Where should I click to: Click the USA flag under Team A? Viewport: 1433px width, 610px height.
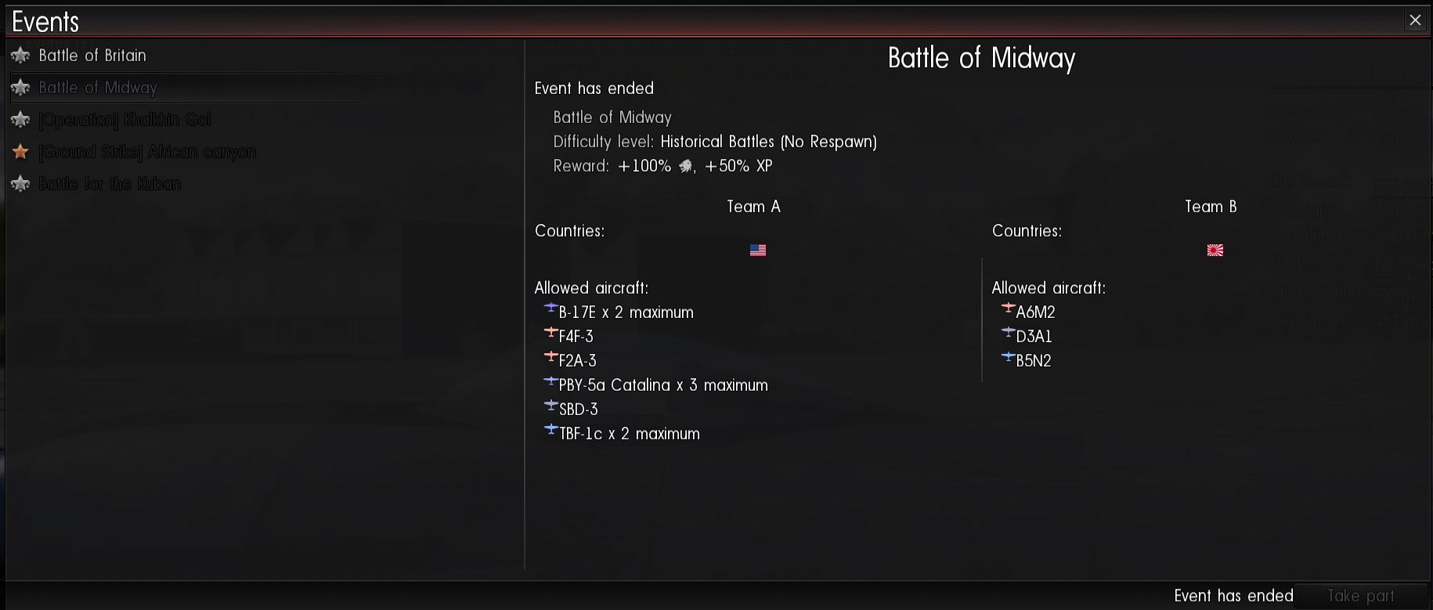click(757, 251)
